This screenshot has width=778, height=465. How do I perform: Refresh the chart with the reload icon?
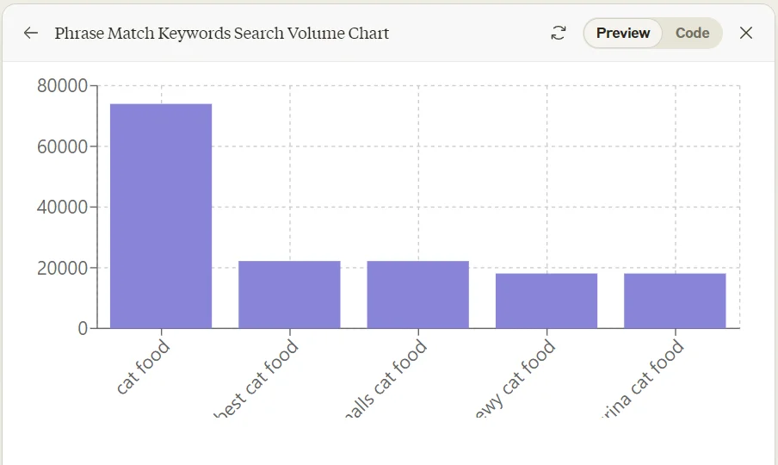pyautogui.click(x=559, y=34)
